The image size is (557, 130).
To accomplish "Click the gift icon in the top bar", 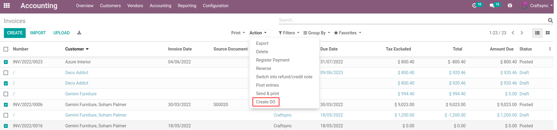I will tap(510, 6).
